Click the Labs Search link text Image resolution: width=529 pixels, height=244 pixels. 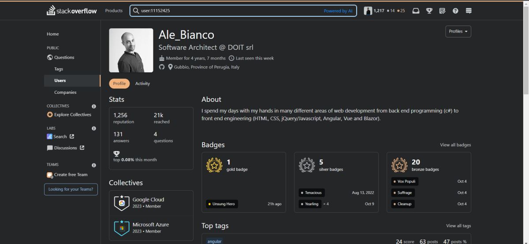[60, 137]
